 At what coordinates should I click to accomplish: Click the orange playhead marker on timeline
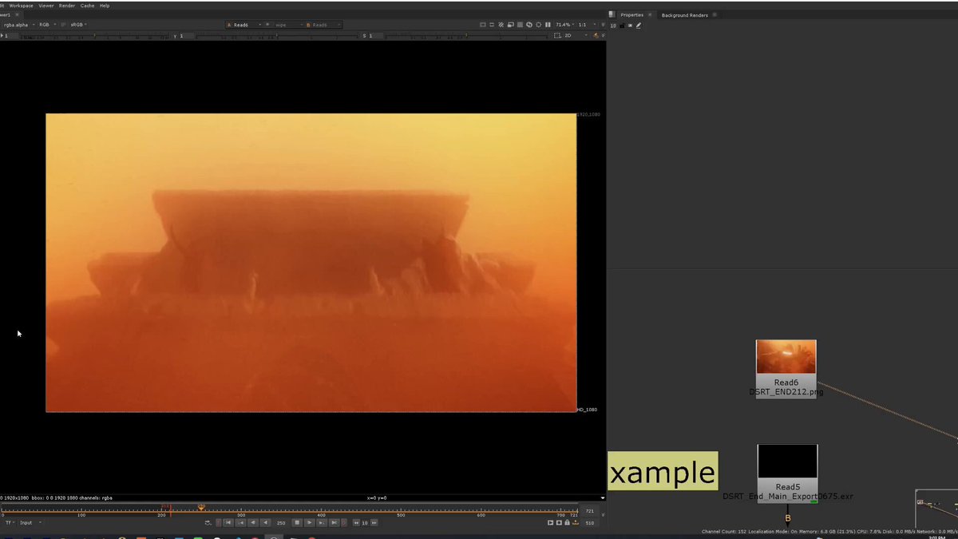pos(201,507)
